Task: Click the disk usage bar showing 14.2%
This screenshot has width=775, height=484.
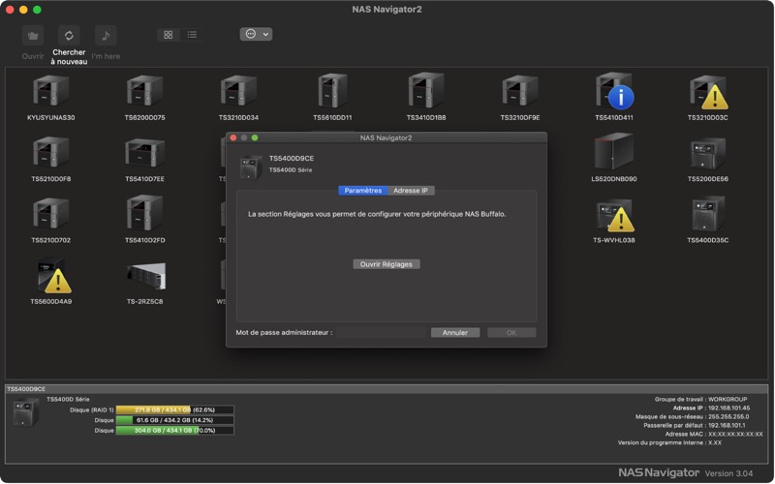Action: [175, 420]
